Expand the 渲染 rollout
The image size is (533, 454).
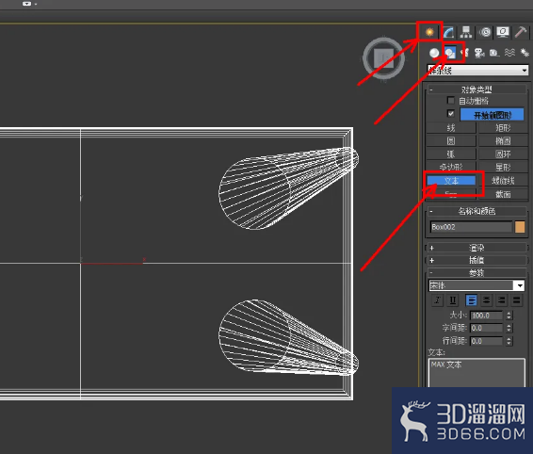pyautogui.click(x=476, y=248)
